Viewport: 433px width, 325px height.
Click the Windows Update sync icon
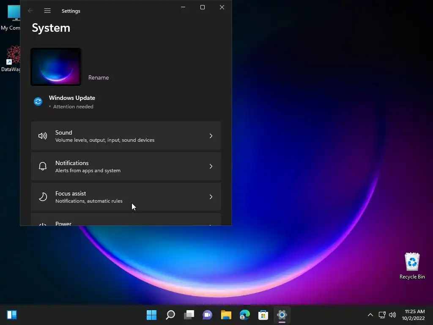(x=38, y=102)
